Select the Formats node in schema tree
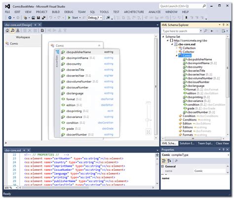Screen dimensions: 234x199 [188, 135]
